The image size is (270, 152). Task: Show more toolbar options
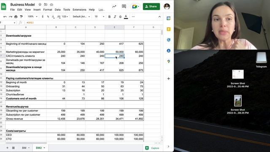(x=133, y=17)
